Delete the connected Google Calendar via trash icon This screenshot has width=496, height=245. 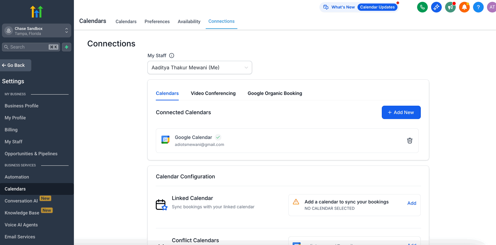[410, 141]
